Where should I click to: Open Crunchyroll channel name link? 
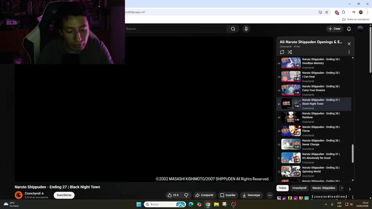coord(33,193)
